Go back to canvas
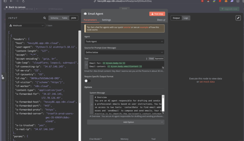Screen dimensions: 244x141 [x=15, y=7]
